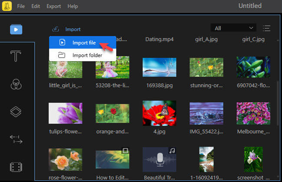Image resolution: width=282 pixels, height=182 pixels.
Task: Select the tulips-flowe... thumbnail
Action: coord(66,113)
